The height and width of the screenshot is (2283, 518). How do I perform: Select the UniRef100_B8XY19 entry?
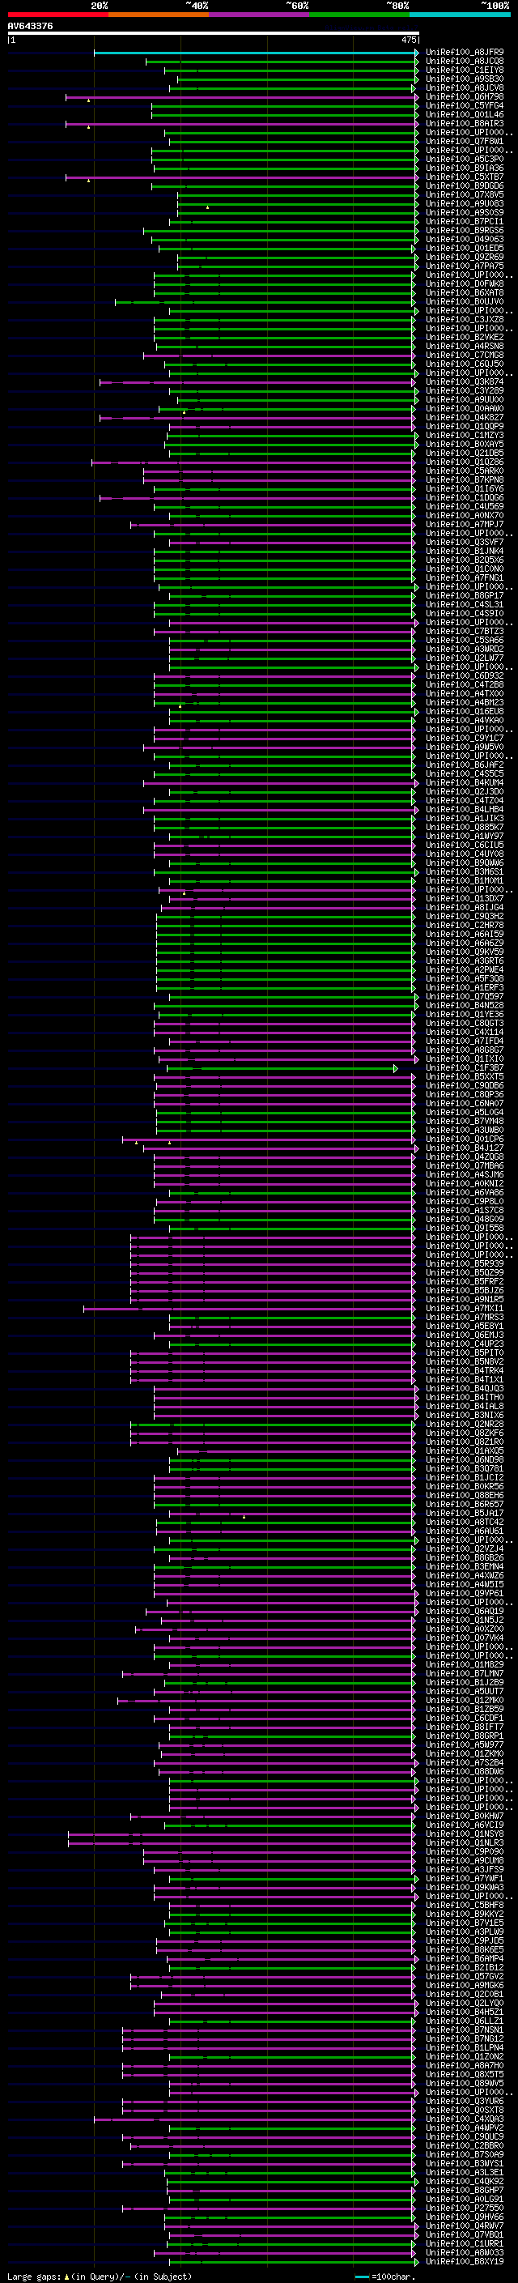[x=465, y=2261]
